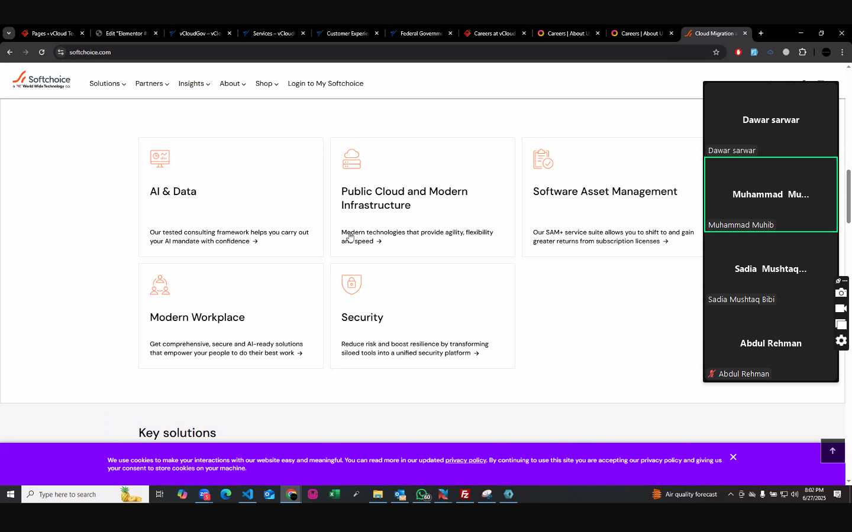Open FileZilla from the taskbar
Viewport: 852px width, 532px height.
point(465,494)
